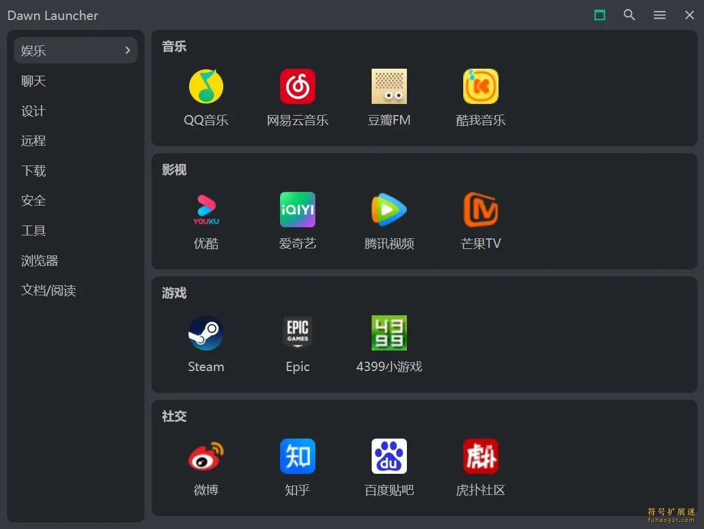Screen dimensions: 704x529
Task: Launch the 知乎 icon
Action: coord(298,456)
